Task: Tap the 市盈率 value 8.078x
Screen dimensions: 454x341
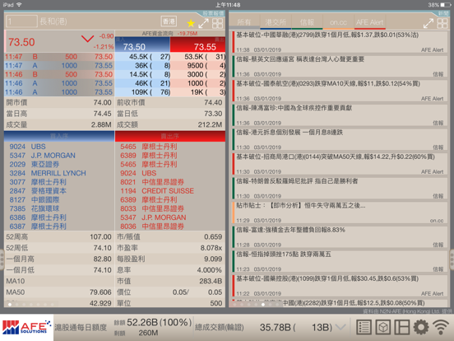Action: coord(211,248)
